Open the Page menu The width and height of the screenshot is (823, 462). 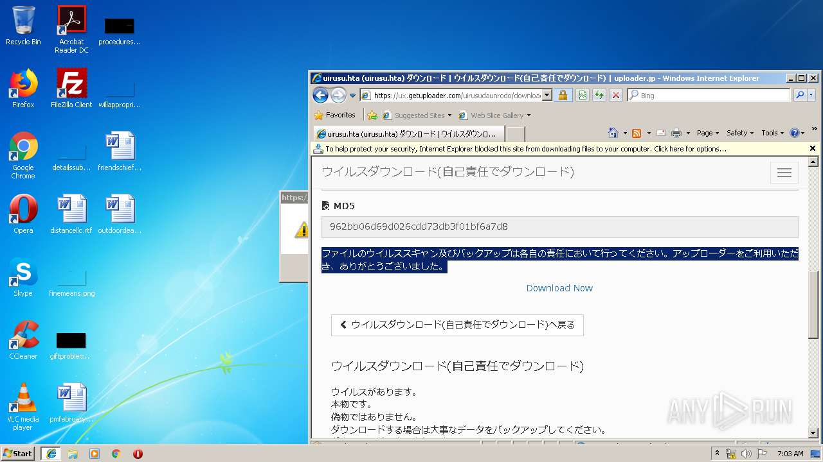pyautogui.click(x=708, y=133)
